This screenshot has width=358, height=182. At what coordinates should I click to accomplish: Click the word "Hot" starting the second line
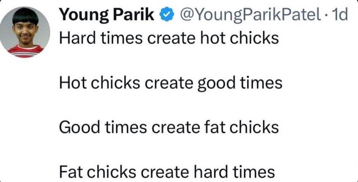tap(71, 83)
